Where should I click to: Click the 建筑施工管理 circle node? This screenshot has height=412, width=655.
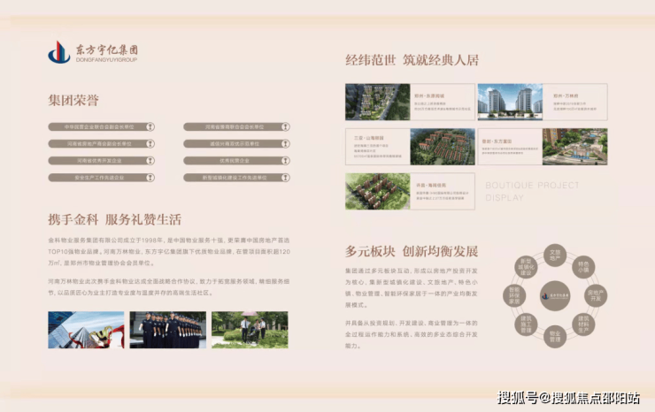point(526,324)
